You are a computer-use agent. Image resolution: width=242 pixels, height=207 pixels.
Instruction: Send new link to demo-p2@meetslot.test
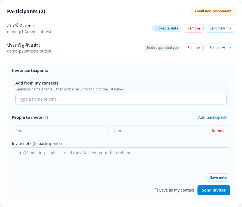coord(220,48)
